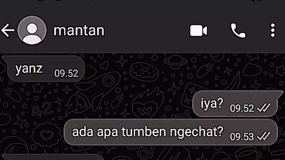Tap the 09.52 timestamp next to "iya?"

click(242, 108)
